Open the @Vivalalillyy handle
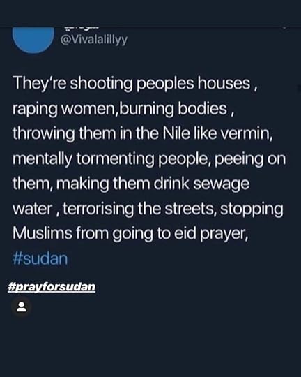The width and height of the screenshot is (301, 377). pyautogui.click(x=94, y=40)
